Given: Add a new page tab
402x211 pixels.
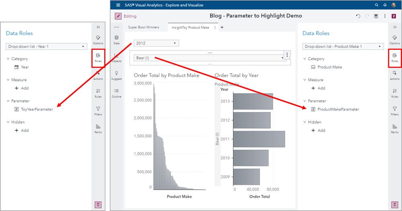Looking at the screenshot, I should coord(222,27).
